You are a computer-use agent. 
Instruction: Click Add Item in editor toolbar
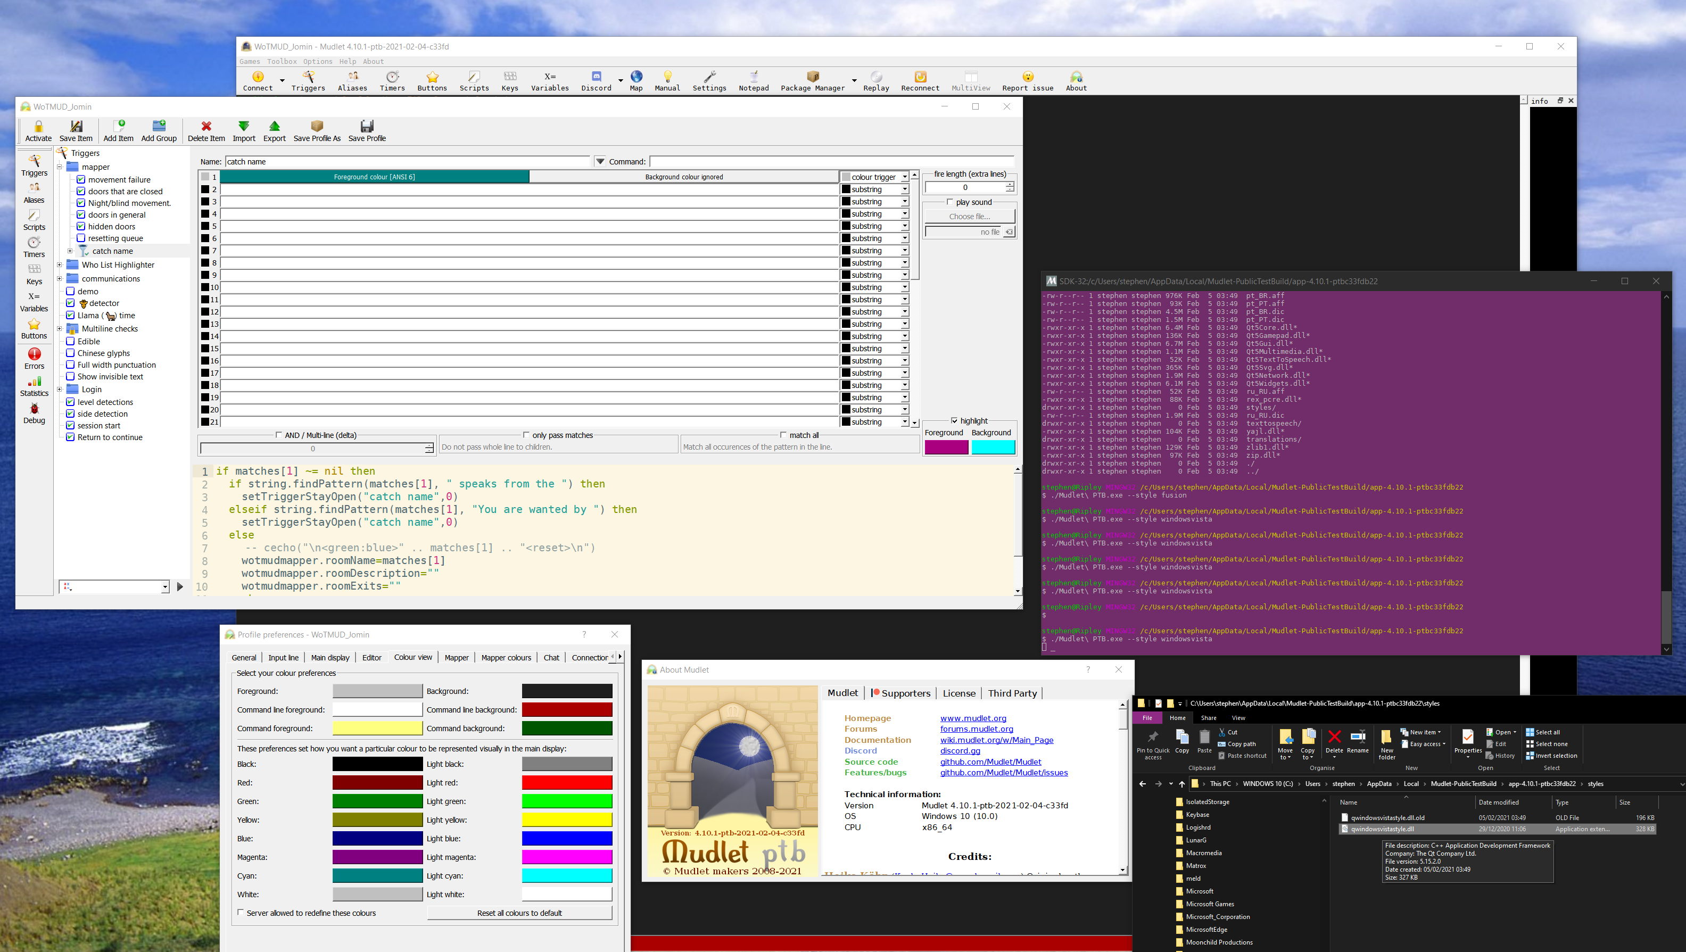tap(119, 131)
